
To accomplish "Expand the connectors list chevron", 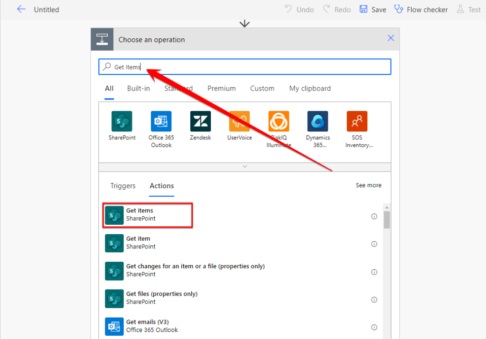I will [x=244, y=166].
